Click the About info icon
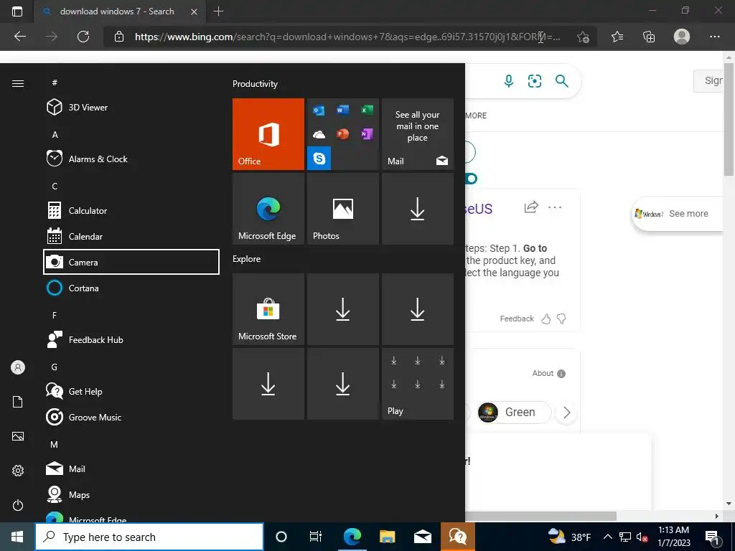 pos(561,373)
